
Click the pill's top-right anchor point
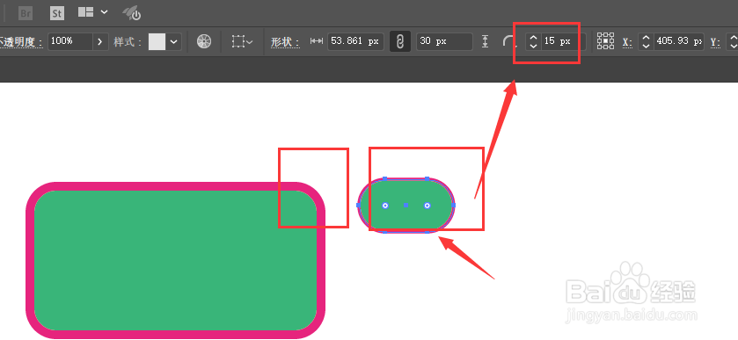427,178
